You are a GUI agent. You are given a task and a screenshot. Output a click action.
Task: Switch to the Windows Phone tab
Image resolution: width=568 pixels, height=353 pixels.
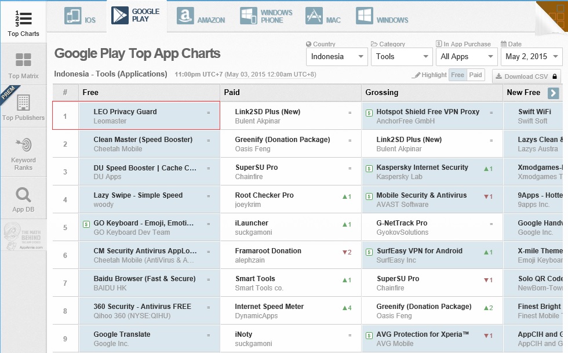tap(267, 16)
